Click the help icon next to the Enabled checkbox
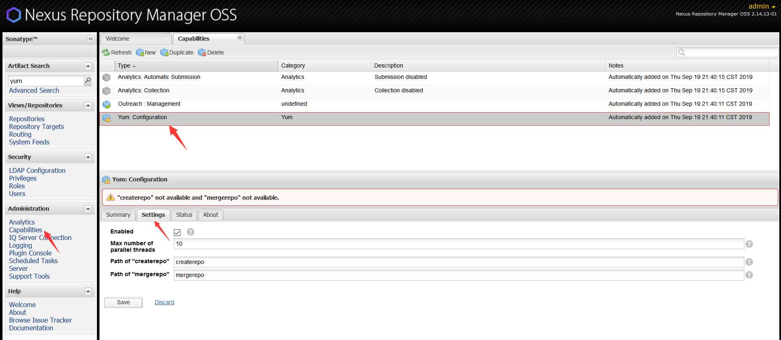The image size is (781, 340). (x=190, y=232)
